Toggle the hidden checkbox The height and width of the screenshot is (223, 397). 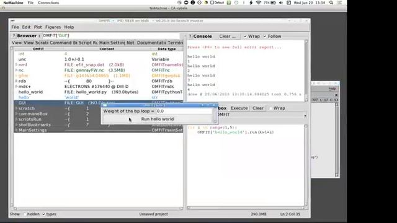point(25,214)
